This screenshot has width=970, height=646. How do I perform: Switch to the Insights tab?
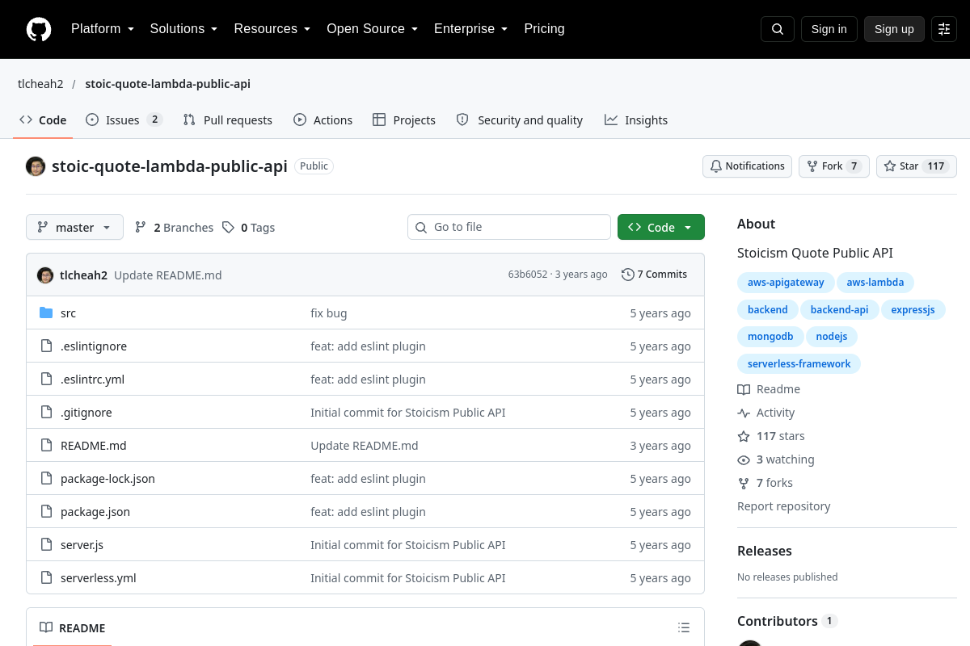[x=636, y=120]
